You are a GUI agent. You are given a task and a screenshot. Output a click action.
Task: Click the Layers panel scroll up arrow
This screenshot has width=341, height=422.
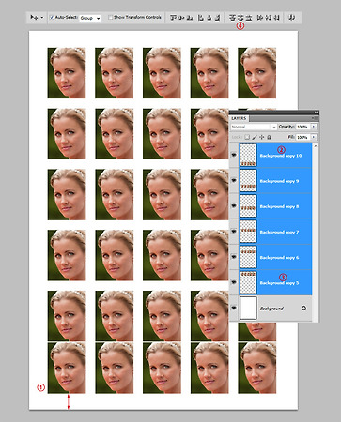[x=315, y=146]
